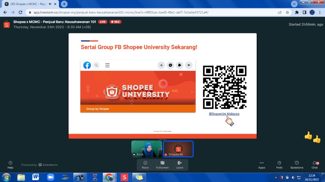Click the #ShopeeUni Malaysia link
The image size is (325, 182).
[x=224, y=114]
